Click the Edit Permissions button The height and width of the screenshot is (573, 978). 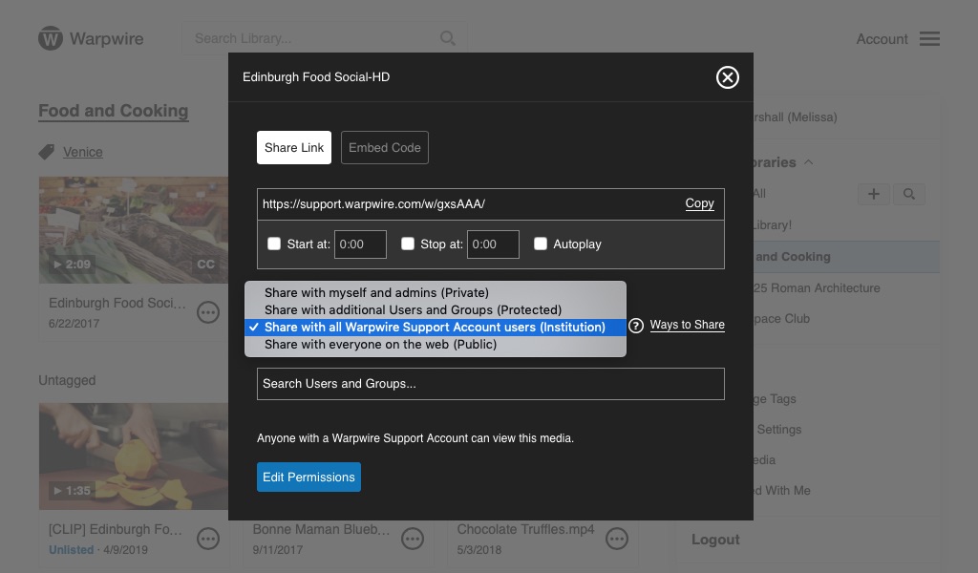308,477
